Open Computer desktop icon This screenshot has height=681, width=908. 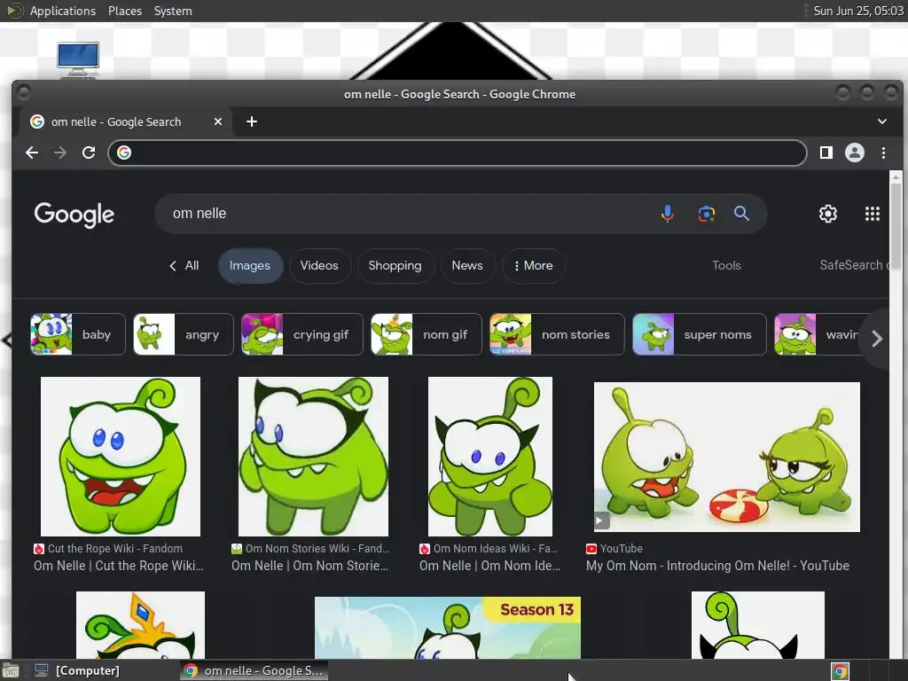pyautogui.click(x=78, y=59)
